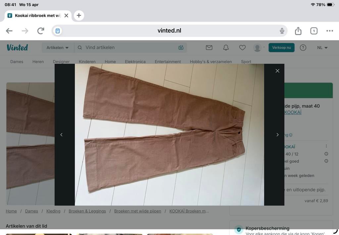Open the NL language dropdown
Image resolution: width=339 pixels, height=235 pixels.
pyautogui.click(x=321, y=48)
